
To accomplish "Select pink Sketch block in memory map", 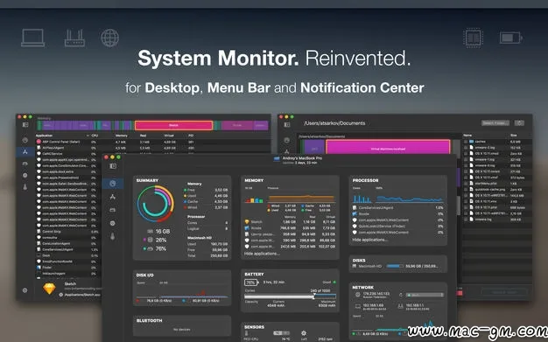I will coord(173,125).
